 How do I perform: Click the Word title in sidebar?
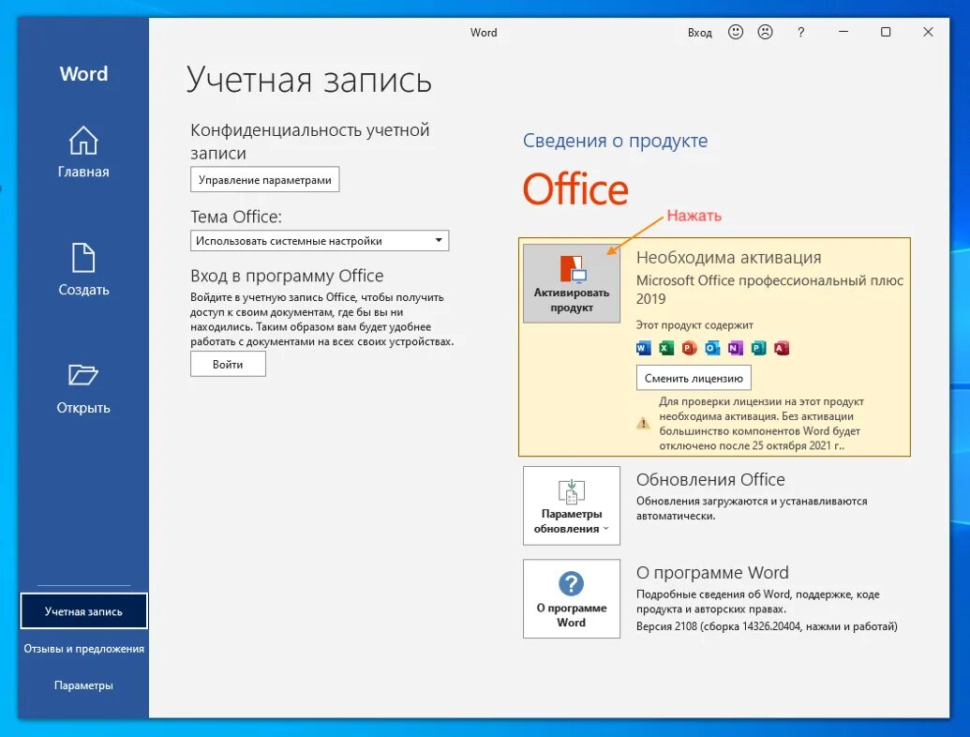click(x=83, y=74)
